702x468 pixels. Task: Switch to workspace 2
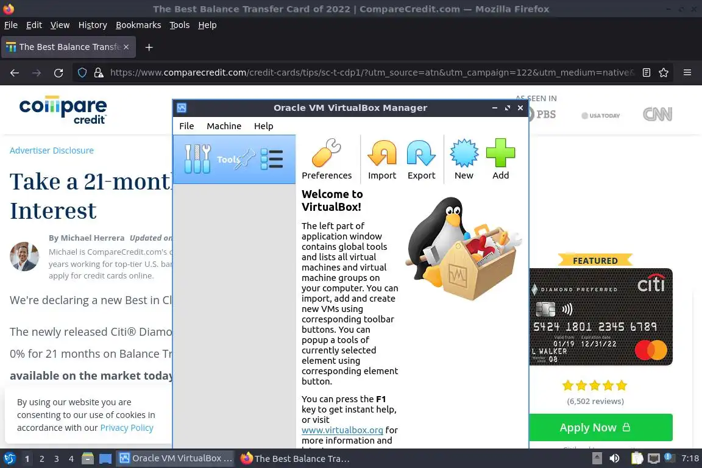(42, 459)
